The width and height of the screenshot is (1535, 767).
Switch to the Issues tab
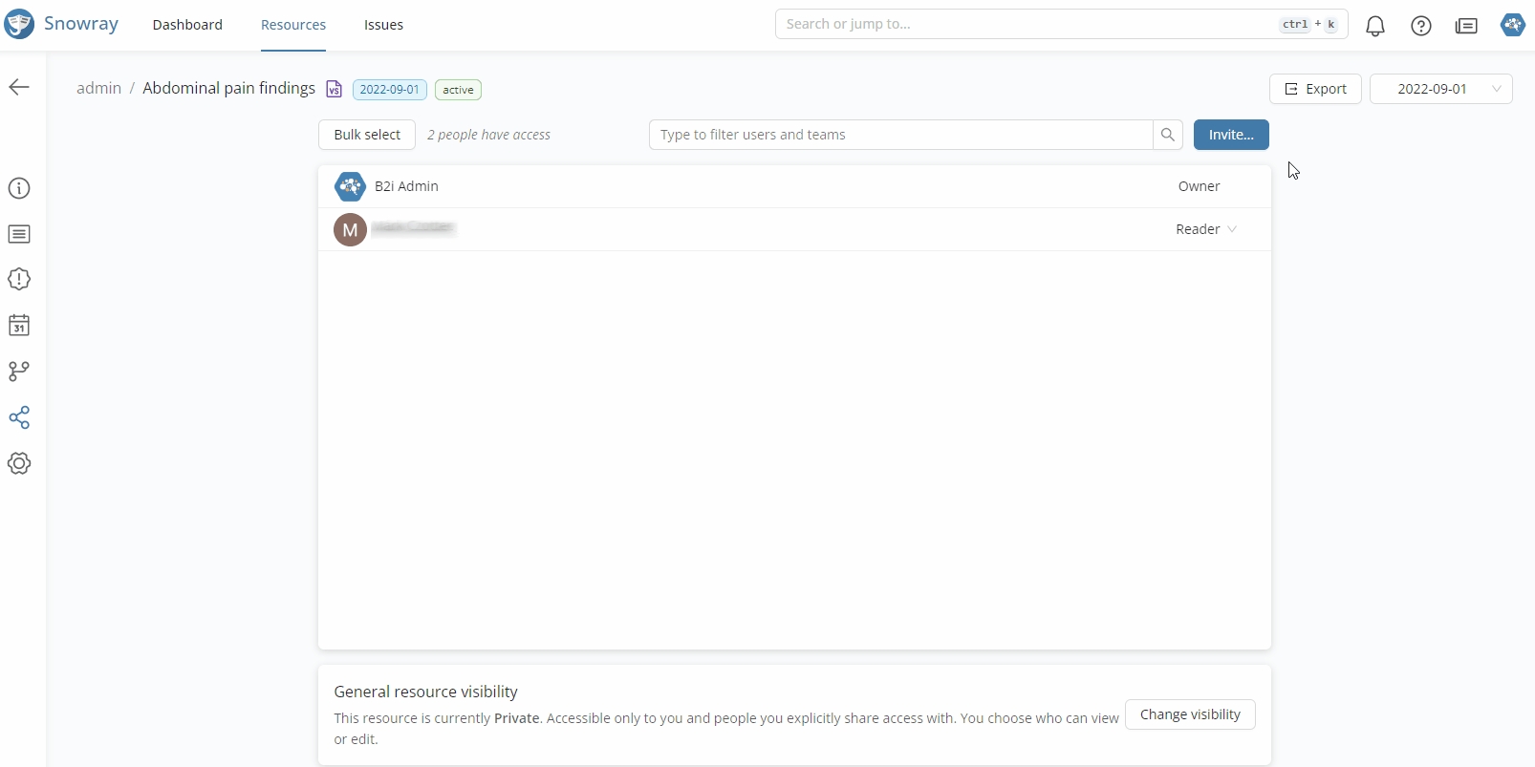tap(383, 25)
